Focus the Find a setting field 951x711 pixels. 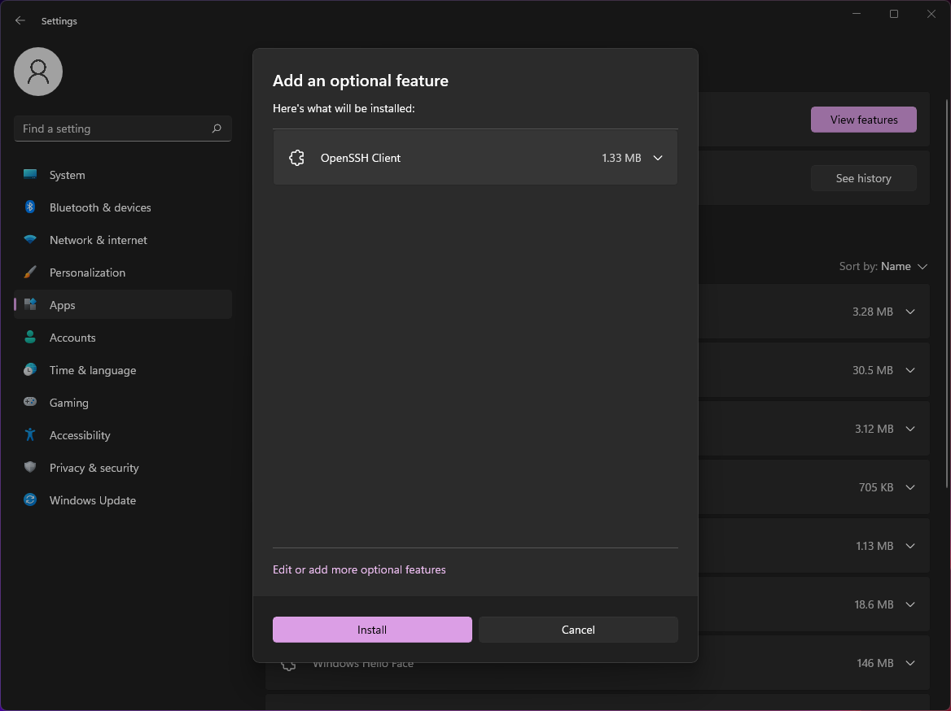click(122, 129)
